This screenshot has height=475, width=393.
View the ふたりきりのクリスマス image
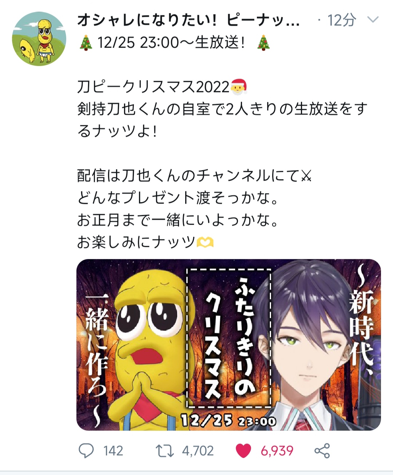[x=229, y=345]
